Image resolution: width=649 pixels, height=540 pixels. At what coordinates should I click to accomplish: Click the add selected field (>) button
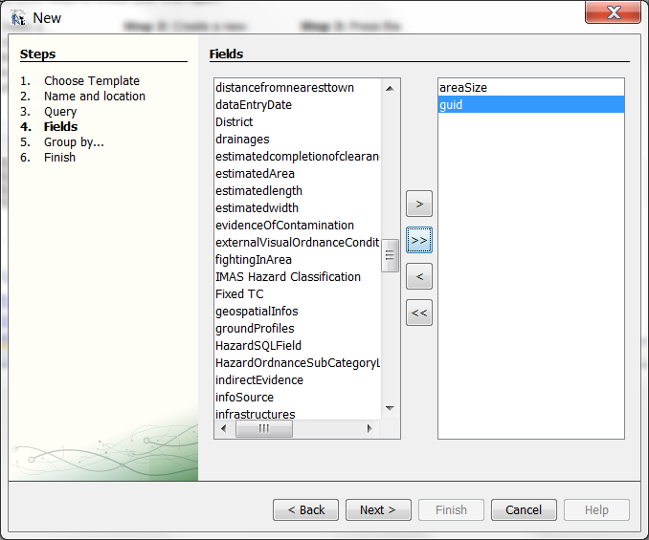click(x=418, y=205)
